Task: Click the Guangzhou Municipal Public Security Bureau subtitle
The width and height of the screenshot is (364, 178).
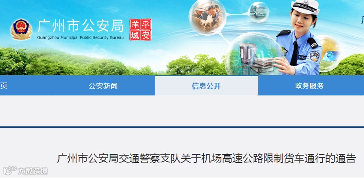Action: [80, 38]
